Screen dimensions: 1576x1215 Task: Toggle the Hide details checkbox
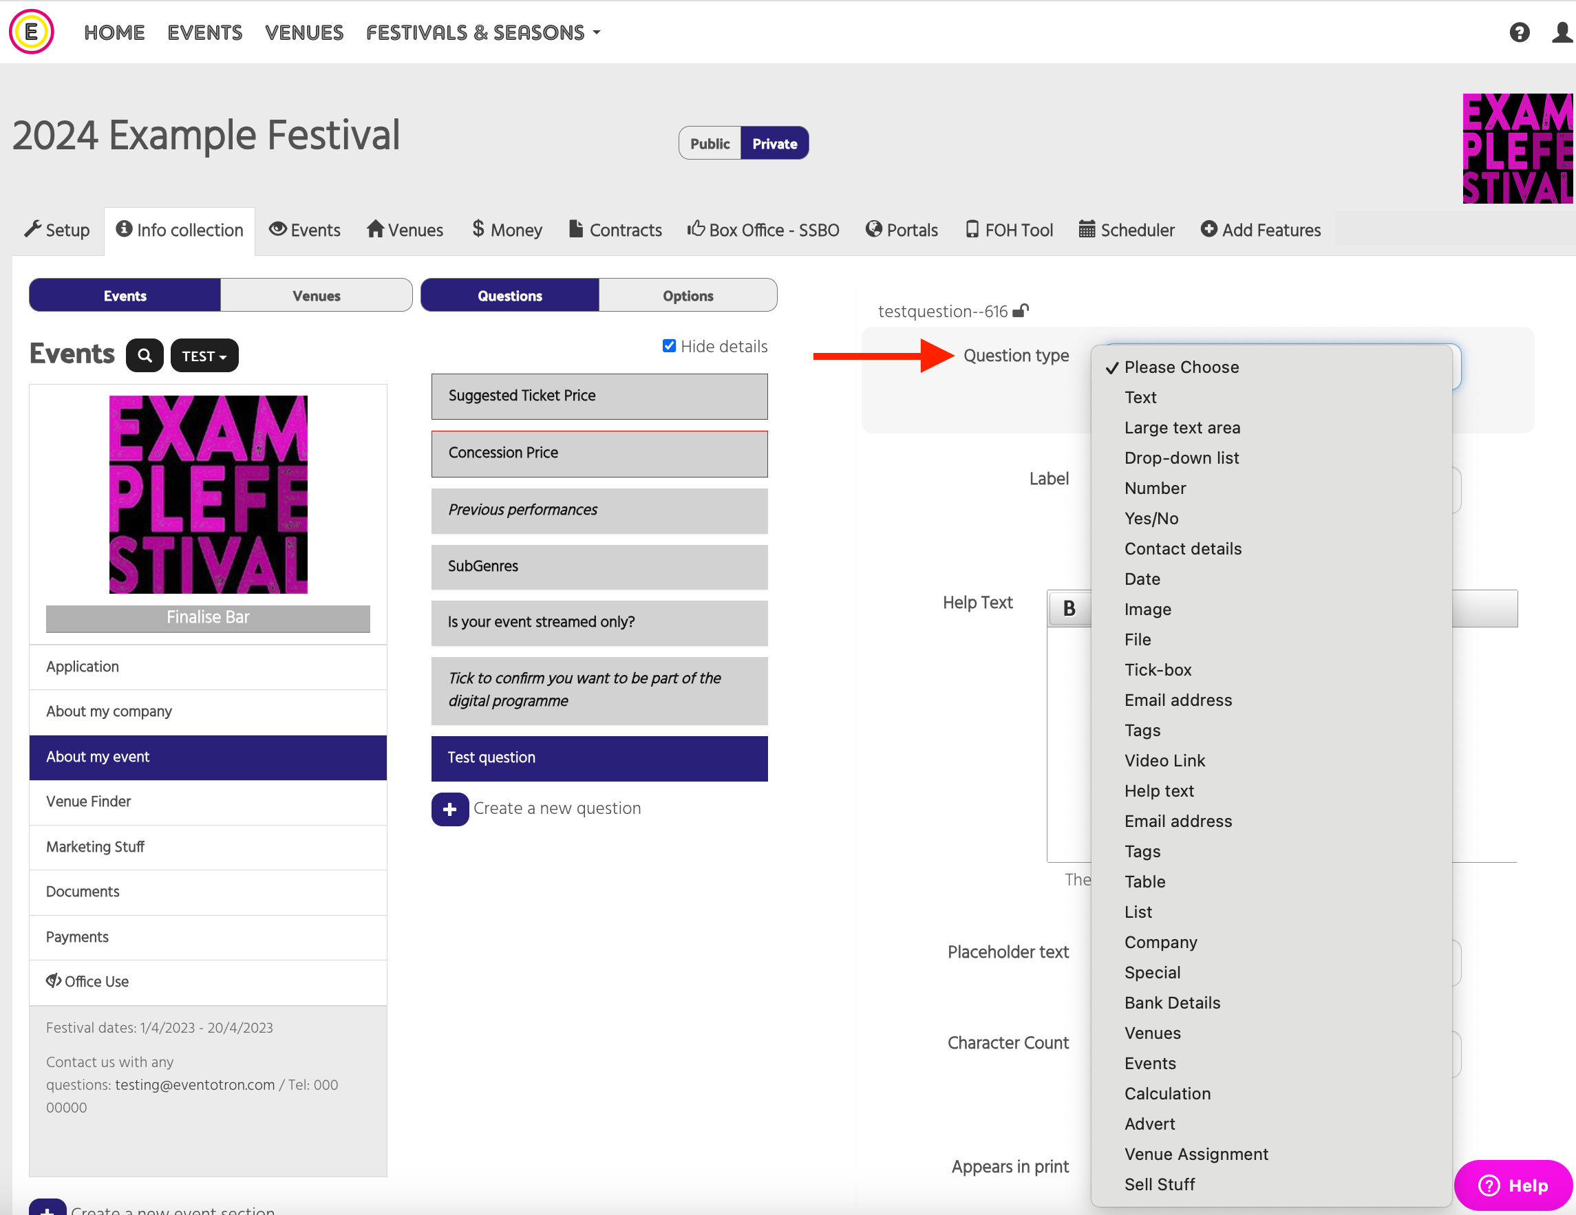669,346
